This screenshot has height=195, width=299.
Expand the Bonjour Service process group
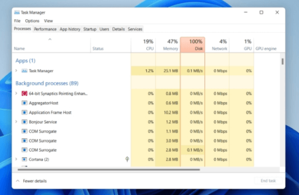(x=16, y=122)
